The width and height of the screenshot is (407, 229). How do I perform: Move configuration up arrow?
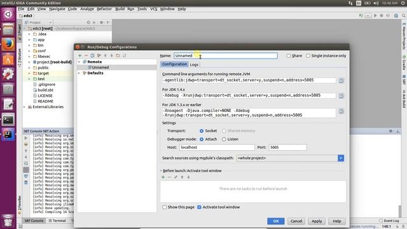(x=105, y=55)
